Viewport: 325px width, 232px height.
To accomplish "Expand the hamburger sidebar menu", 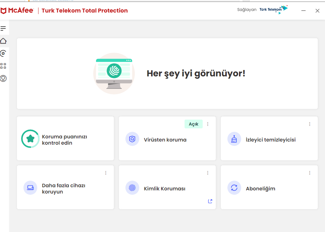I will pyautogui.click(x=3, y=28).
